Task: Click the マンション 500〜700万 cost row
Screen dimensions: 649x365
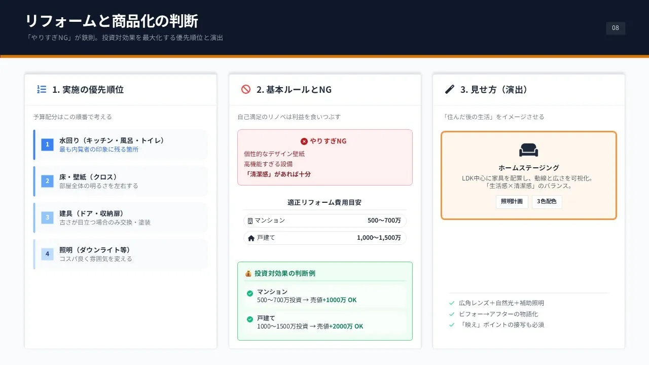Action: 324,221
